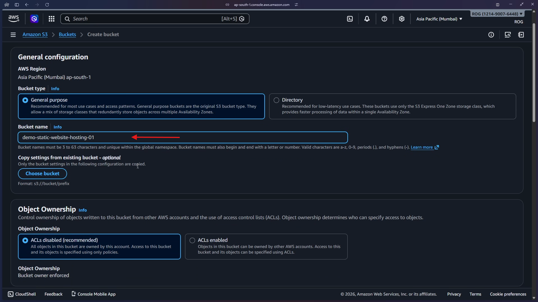Open the ROG account dropdown menu
The width and height of the screenshot is (538, 302).
click(x=497, y=14)
